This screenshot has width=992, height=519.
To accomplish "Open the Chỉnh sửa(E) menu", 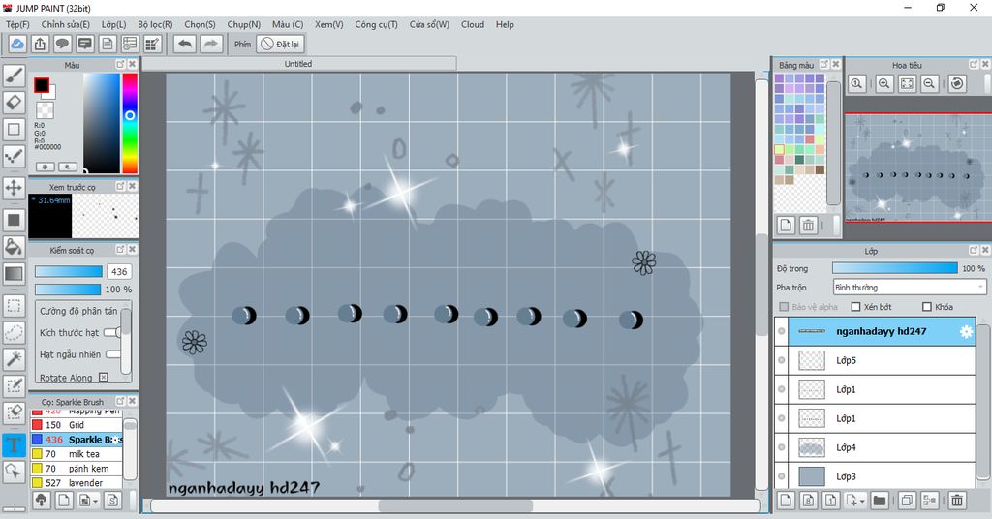I will click(x=66, y=24).
